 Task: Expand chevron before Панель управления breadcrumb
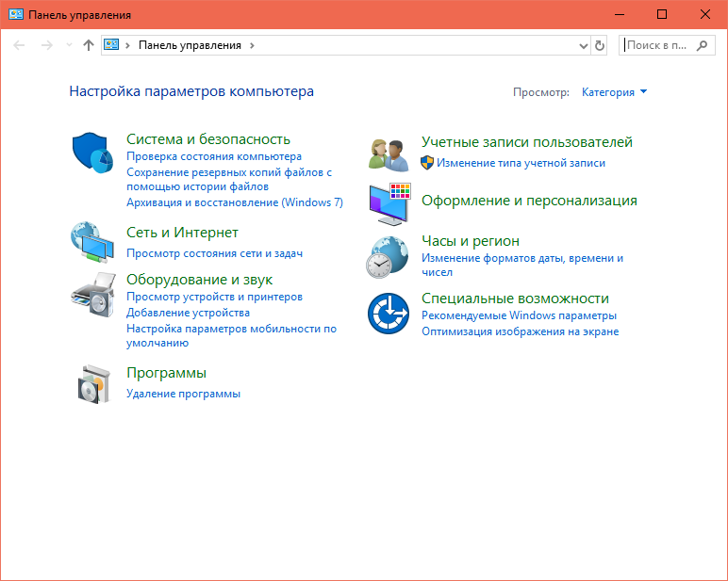click(127, 45)
